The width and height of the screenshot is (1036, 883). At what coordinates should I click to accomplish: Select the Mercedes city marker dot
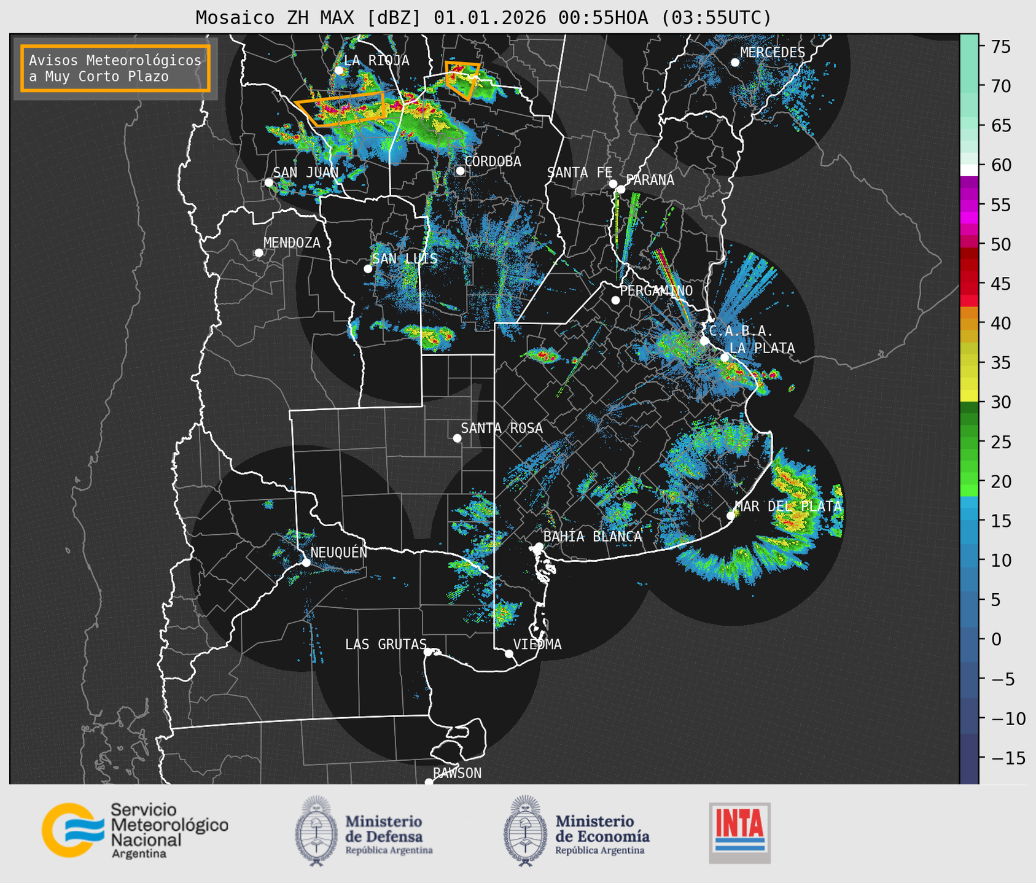(734, 63)
